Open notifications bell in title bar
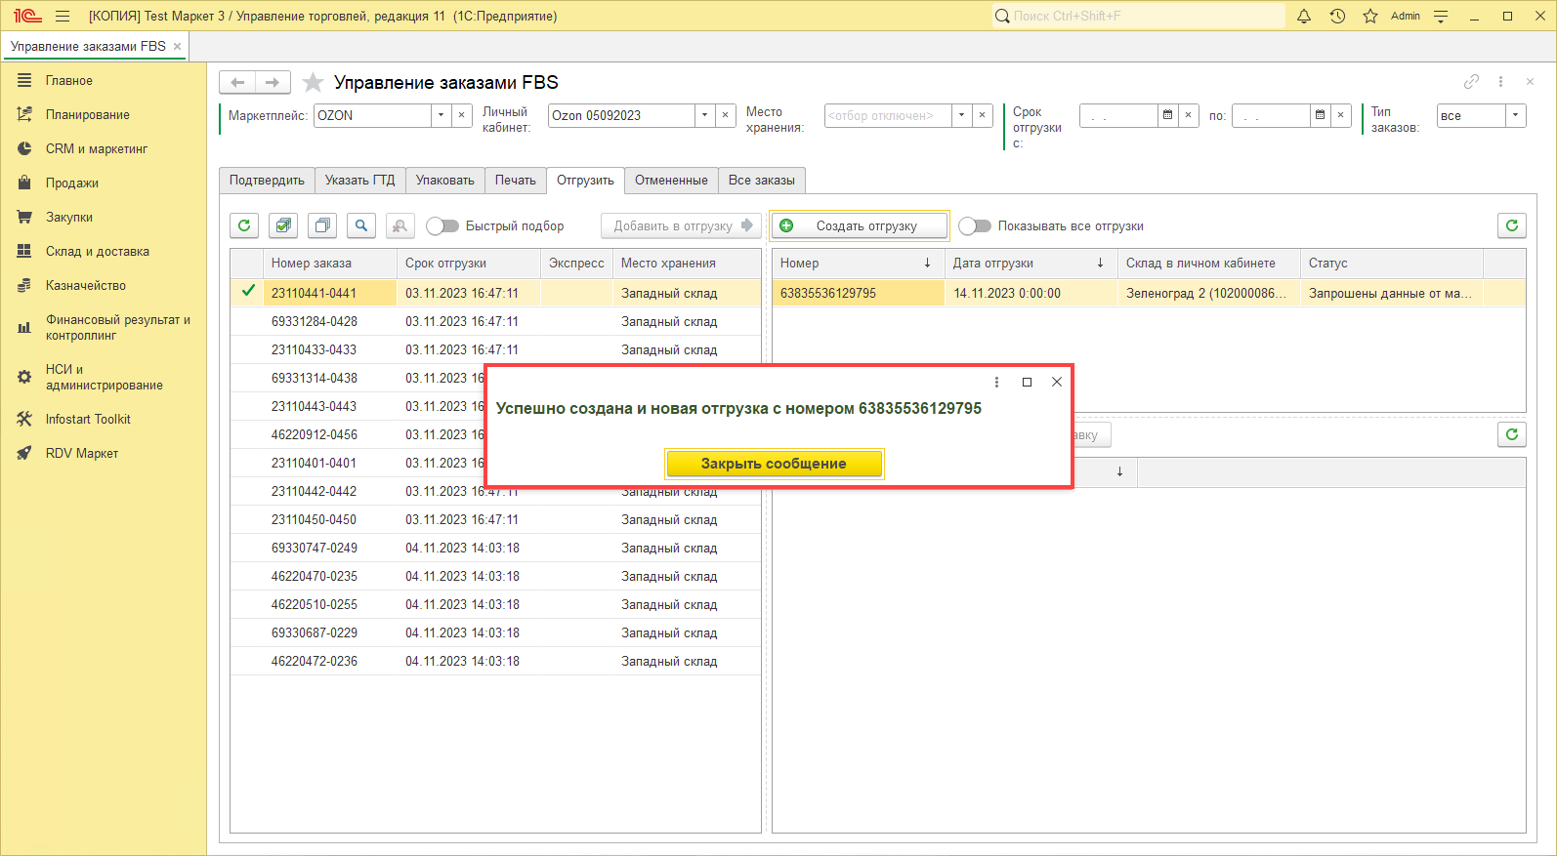 tap(1303, 16)
